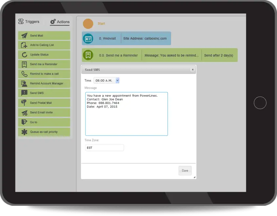Click the Remind Account Manager person icon
This screenshot has width=277, height=216.
pos(24,84)
